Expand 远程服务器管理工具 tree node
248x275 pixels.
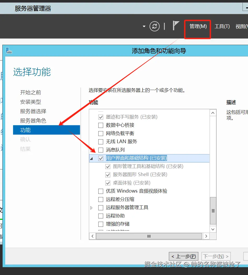pyautogui.click(x=91, y=208)
